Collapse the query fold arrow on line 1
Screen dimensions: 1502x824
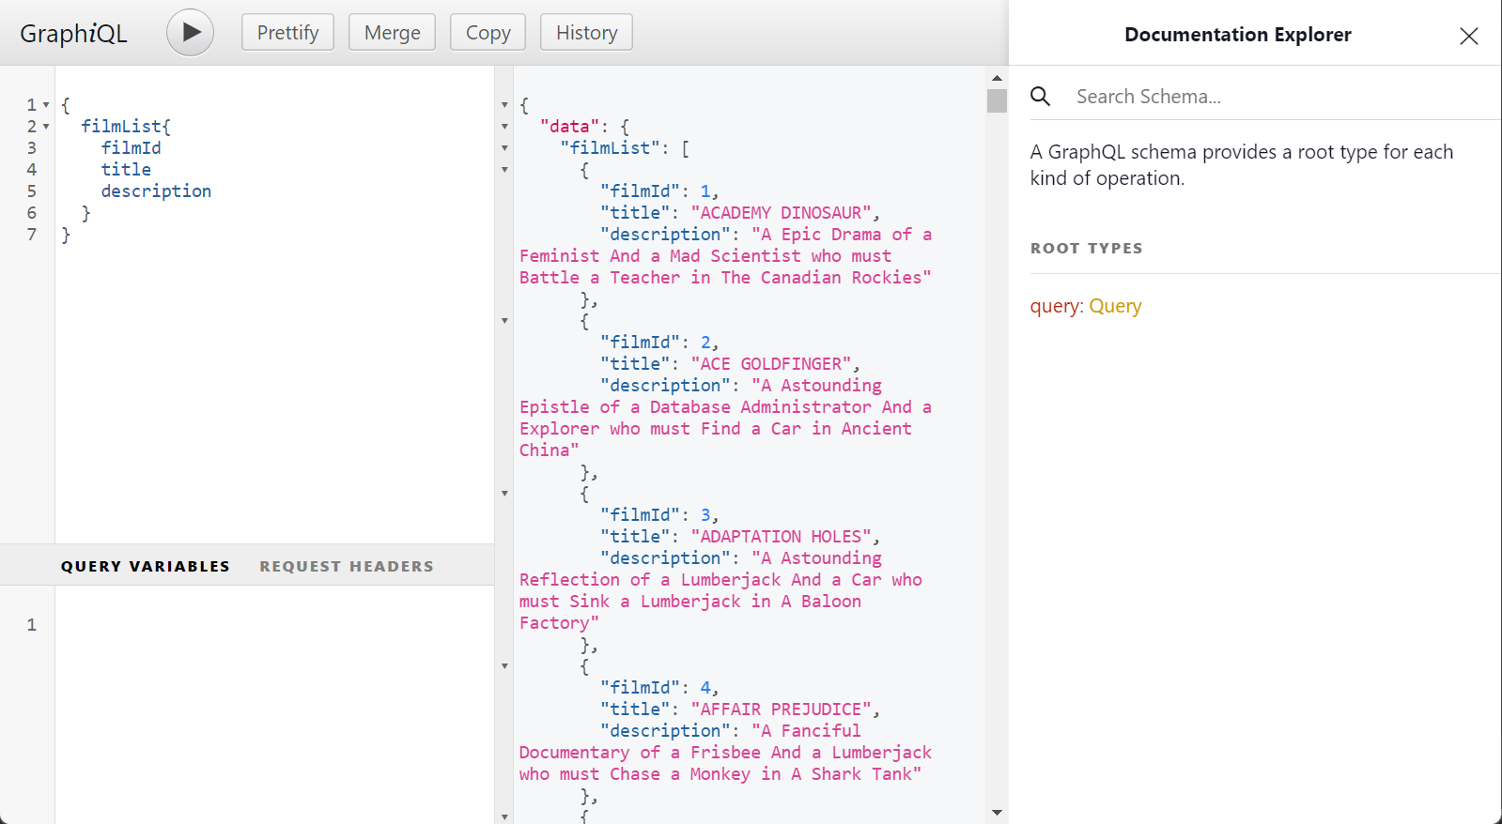[x=46, y=105]
